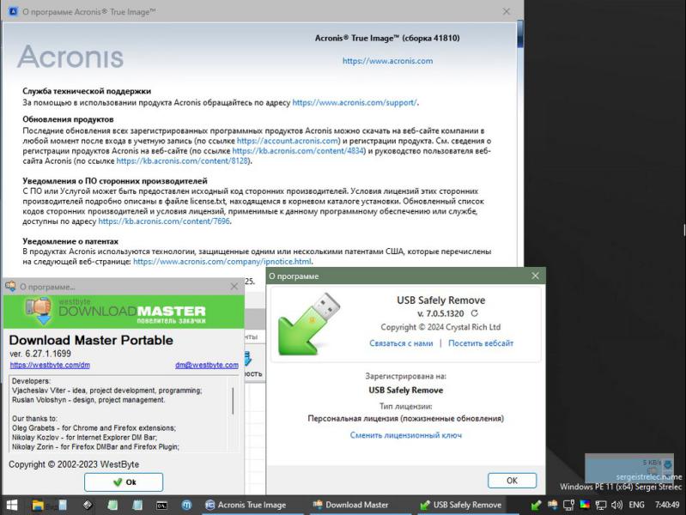This screenshot has width=686, height=515.
Task: Click the 'Связаться с нами' link
Action: click(x=401, y=343)
